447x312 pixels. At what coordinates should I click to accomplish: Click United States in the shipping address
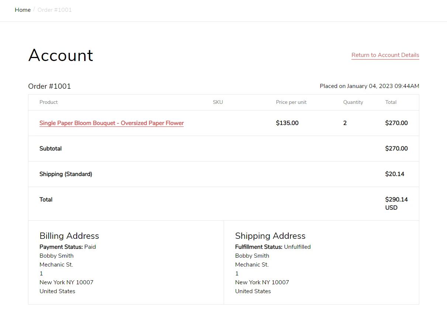click(x=253, y=291)
